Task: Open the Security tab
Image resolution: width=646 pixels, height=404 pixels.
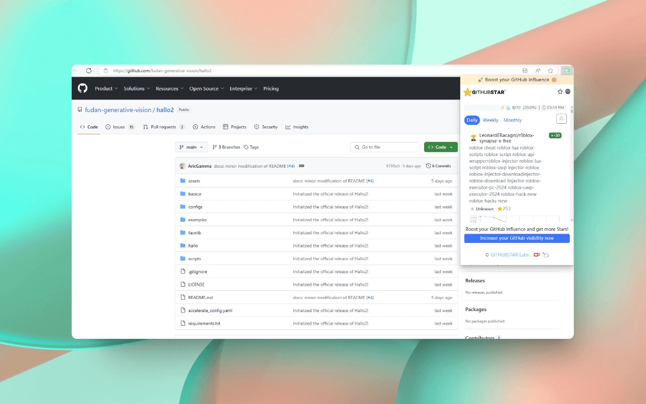Action: [266, 127]
